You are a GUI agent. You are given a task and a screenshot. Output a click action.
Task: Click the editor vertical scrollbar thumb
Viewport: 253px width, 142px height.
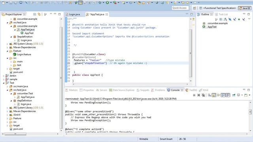191,53
